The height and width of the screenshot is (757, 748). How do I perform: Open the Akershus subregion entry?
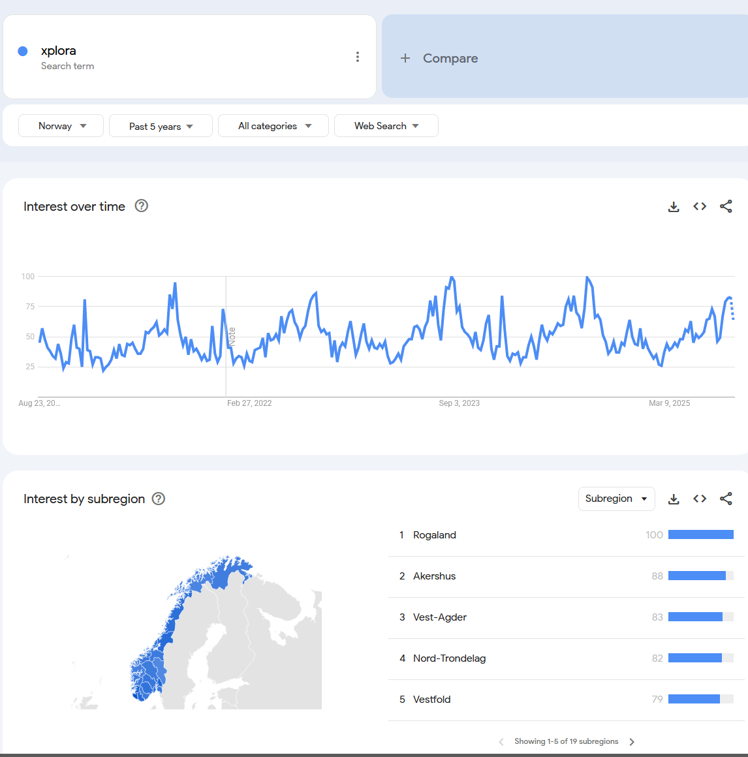tap(435, 576)
